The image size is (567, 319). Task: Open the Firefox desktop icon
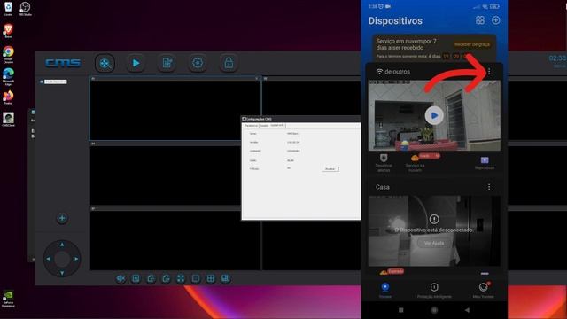click(8, 97)
